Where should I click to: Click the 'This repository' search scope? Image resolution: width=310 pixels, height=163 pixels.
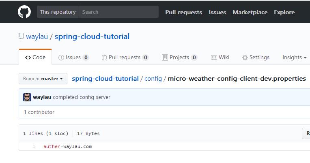pyautogui.click(x=58, y=12)
